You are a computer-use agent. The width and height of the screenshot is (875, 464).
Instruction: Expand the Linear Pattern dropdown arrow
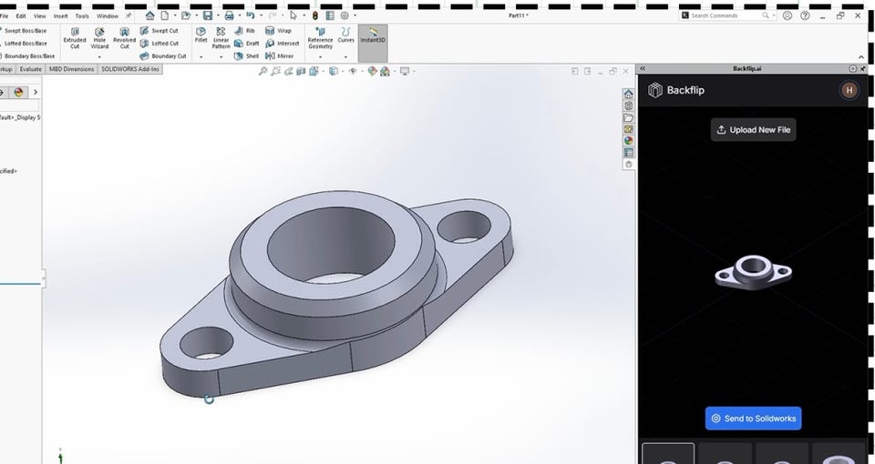pos(221,56)
